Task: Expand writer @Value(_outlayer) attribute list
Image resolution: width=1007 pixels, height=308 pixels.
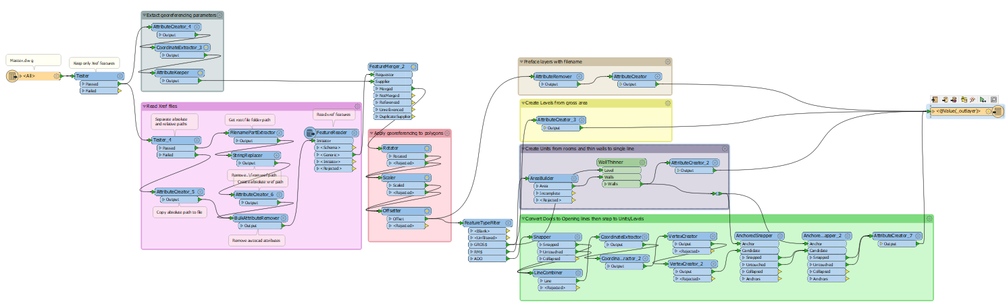Action: (x=933, y=111)
